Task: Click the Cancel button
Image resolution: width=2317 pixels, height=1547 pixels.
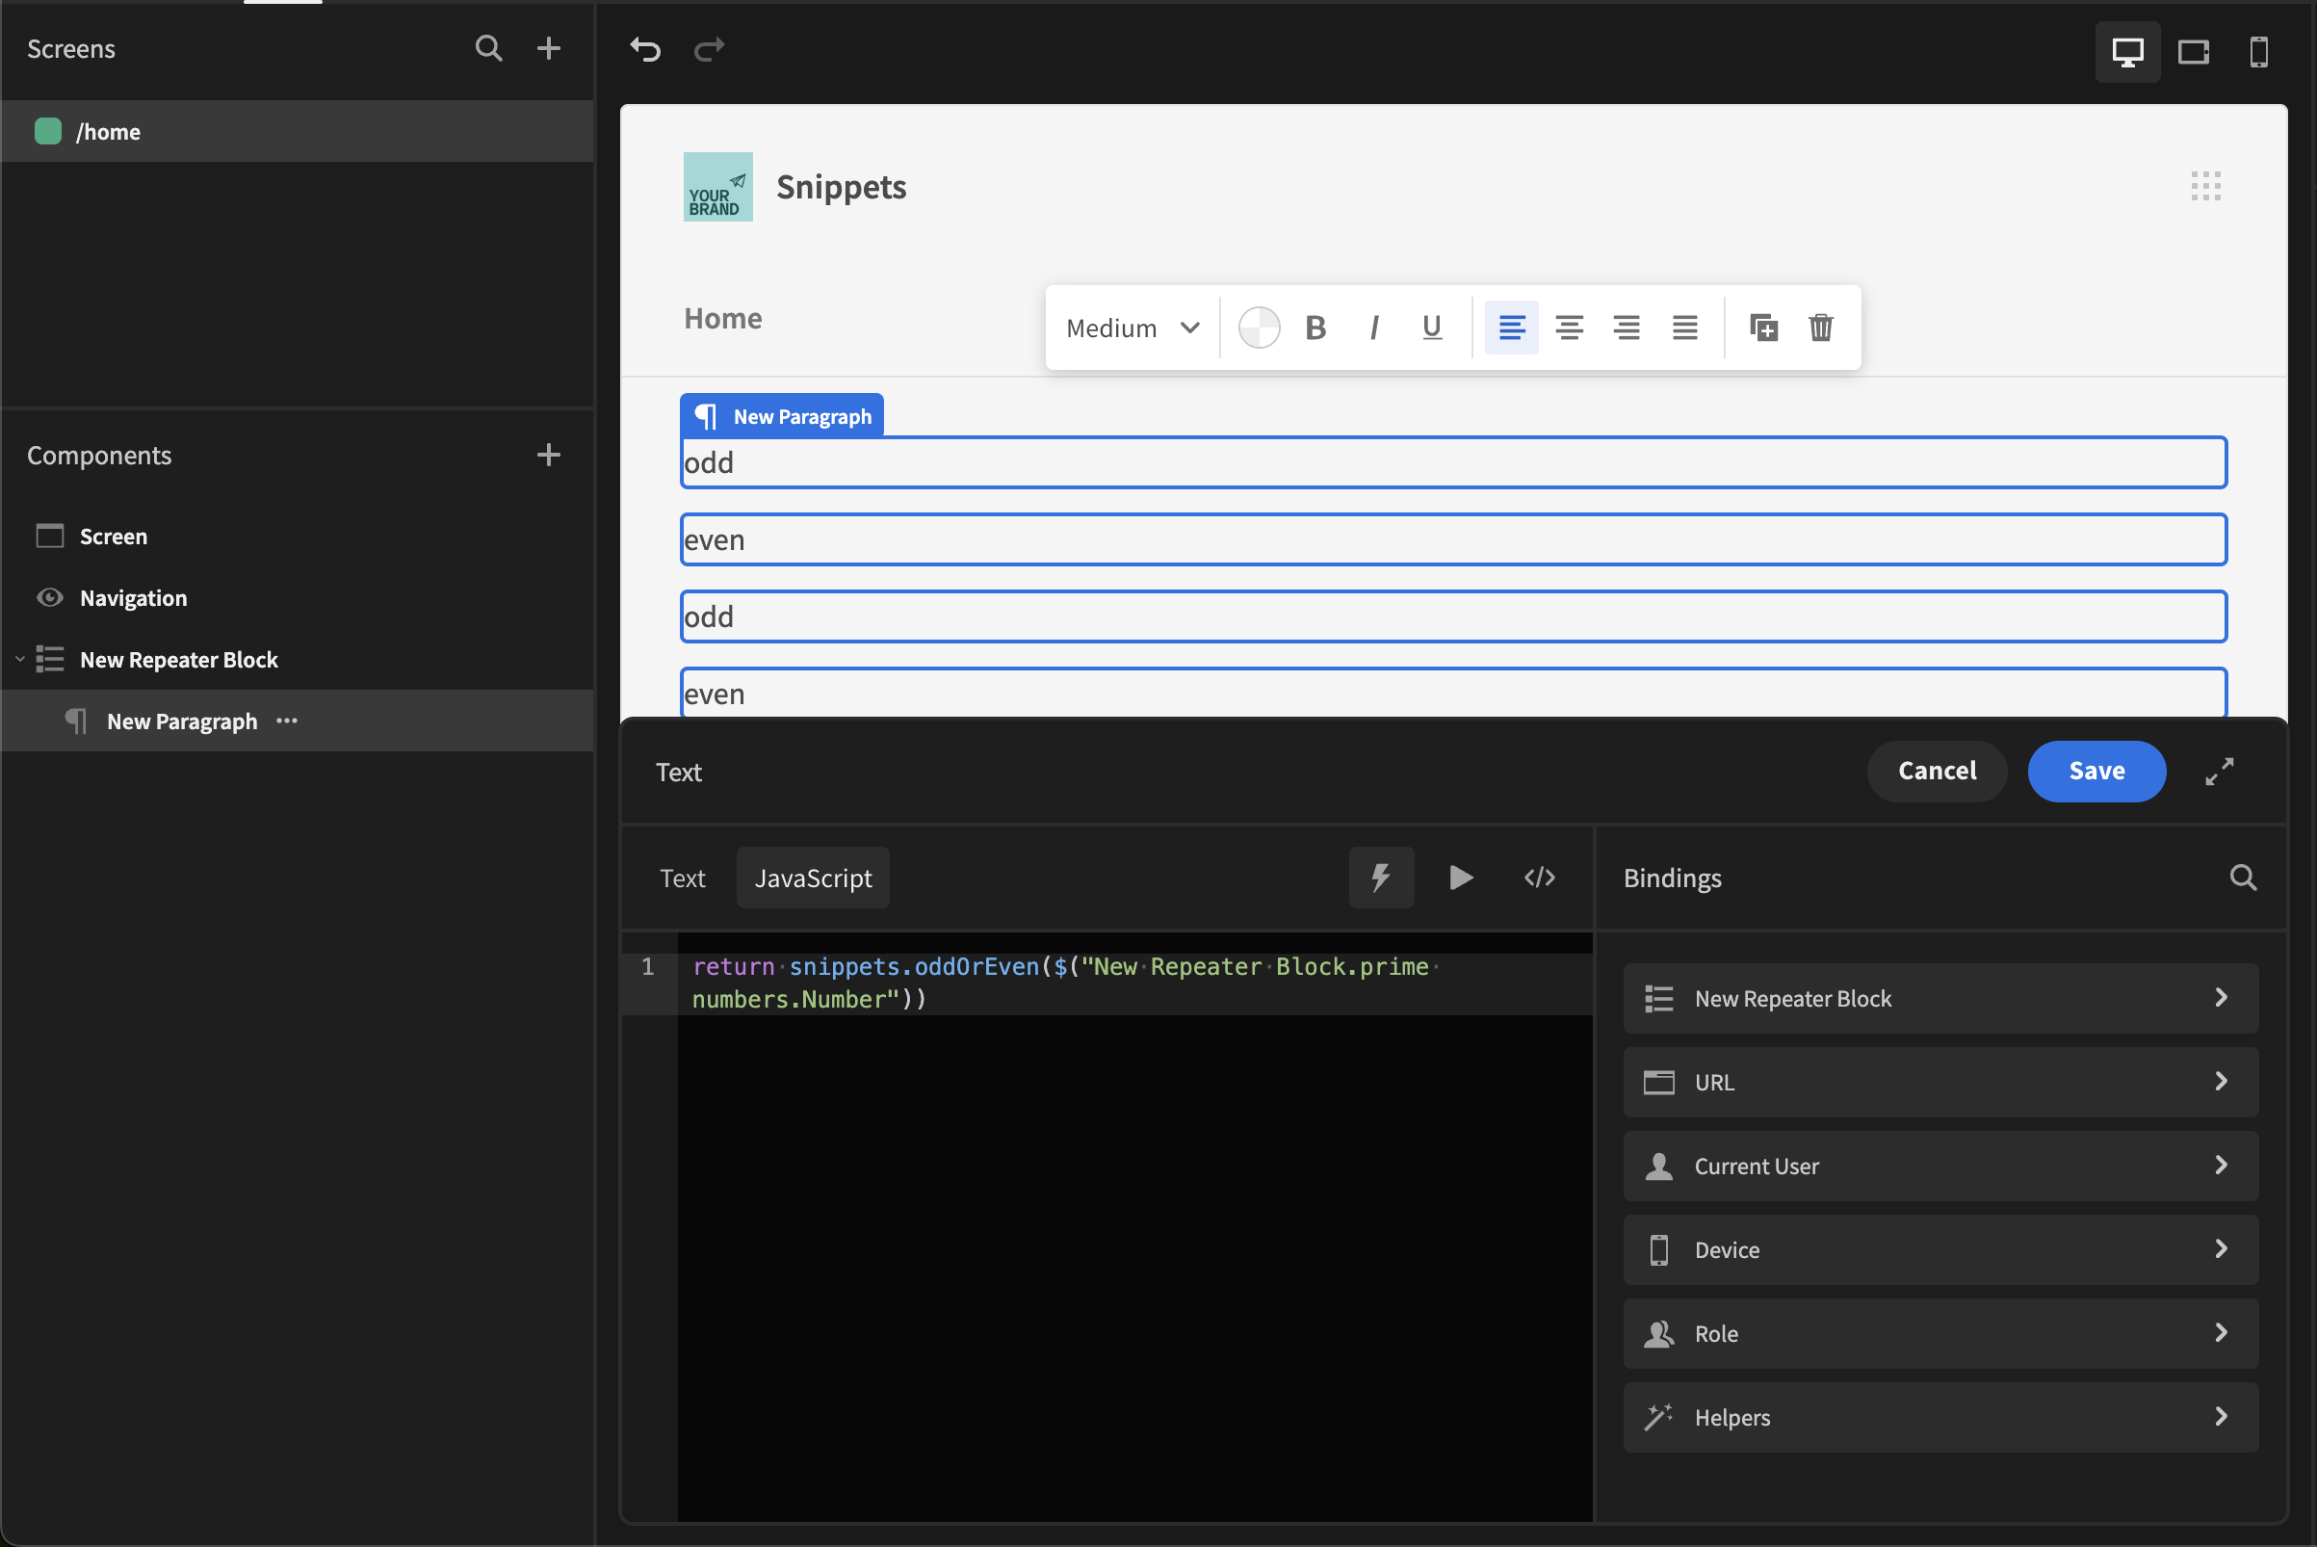Action: click(x=1936, y=772)
